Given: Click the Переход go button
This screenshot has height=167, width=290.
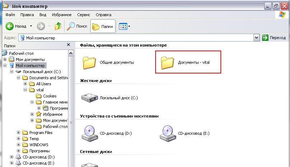Looking at the screenshot, I should tap(274, 38).
